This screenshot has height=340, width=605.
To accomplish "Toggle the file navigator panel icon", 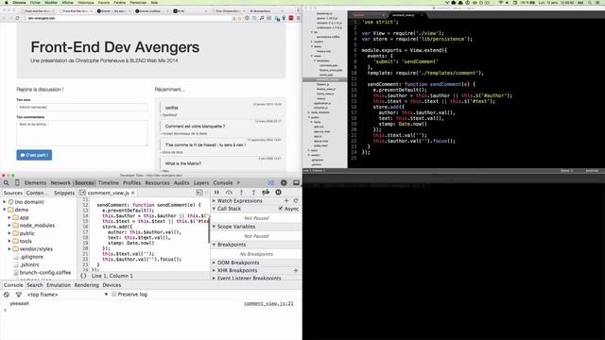I will (x=82, y=193).
